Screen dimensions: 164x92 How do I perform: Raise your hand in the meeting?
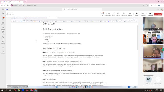113,14
